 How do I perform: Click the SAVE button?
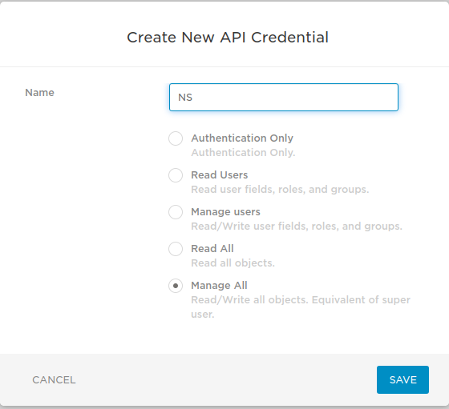pyautogui.click(x=402, y=380)
